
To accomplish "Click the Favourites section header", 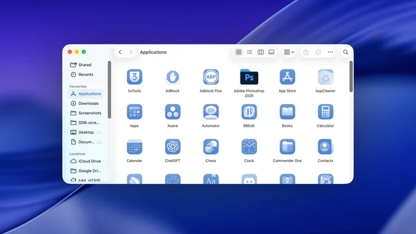I will pos(78,86).
